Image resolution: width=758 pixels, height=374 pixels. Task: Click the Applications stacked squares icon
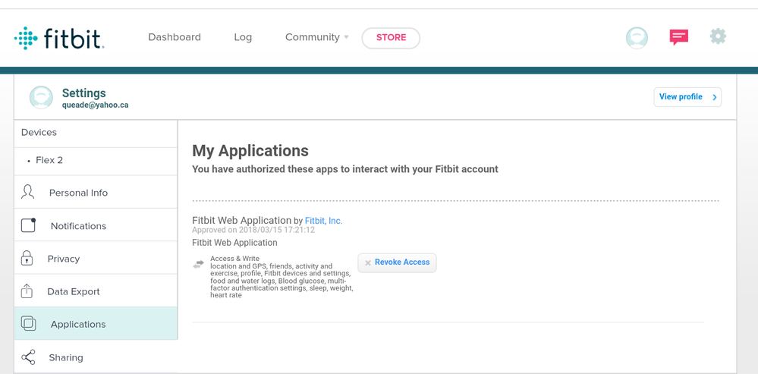pyautogui.click(x=29, y=323)
